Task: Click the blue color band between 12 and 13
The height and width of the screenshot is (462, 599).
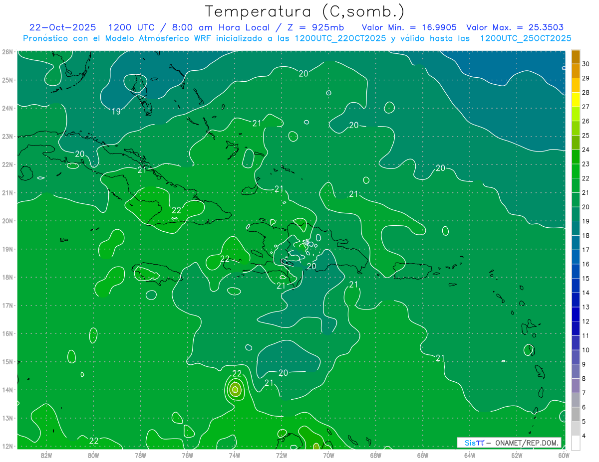Action: (576, 314)
